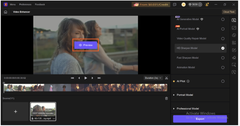This screenshot has height=126, width=240.
Task: Select Video Quality Repair Model radio button
Action: [223, 39]
